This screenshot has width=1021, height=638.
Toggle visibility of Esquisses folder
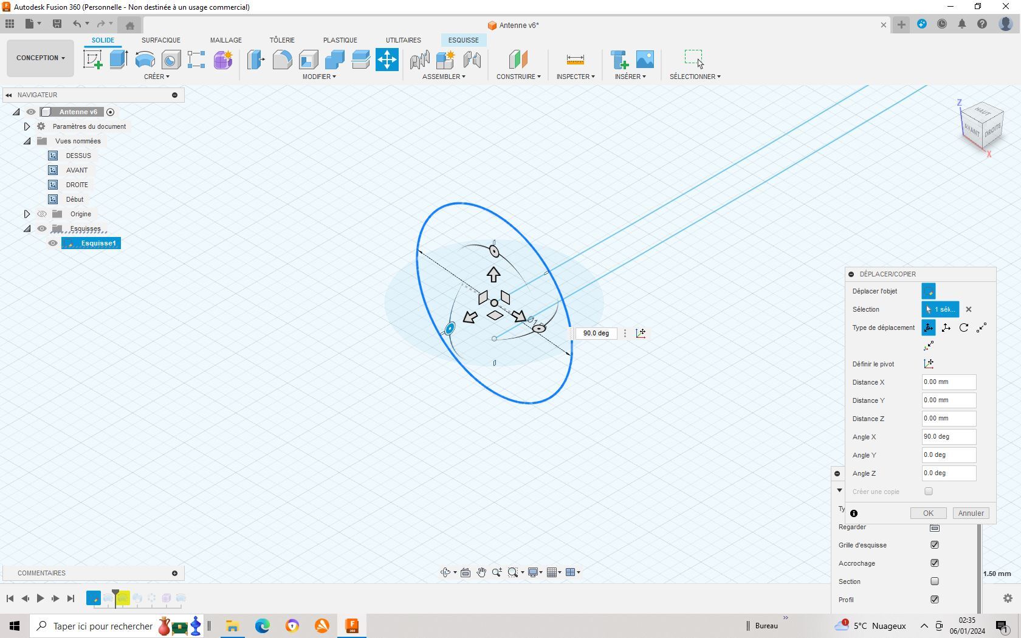click(42, 228)
